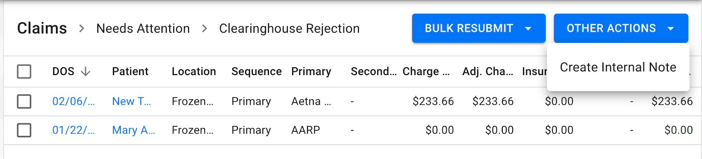Check the box for the 01/22 claim row

(24, 130)
